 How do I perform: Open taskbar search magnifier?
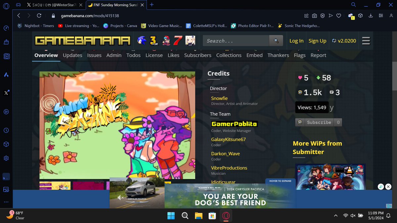[x=185, y=216]
